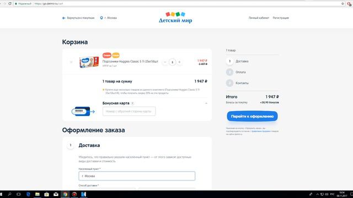
Task: Click the '1 товар на сумму' text
Action: click(117, 81)
